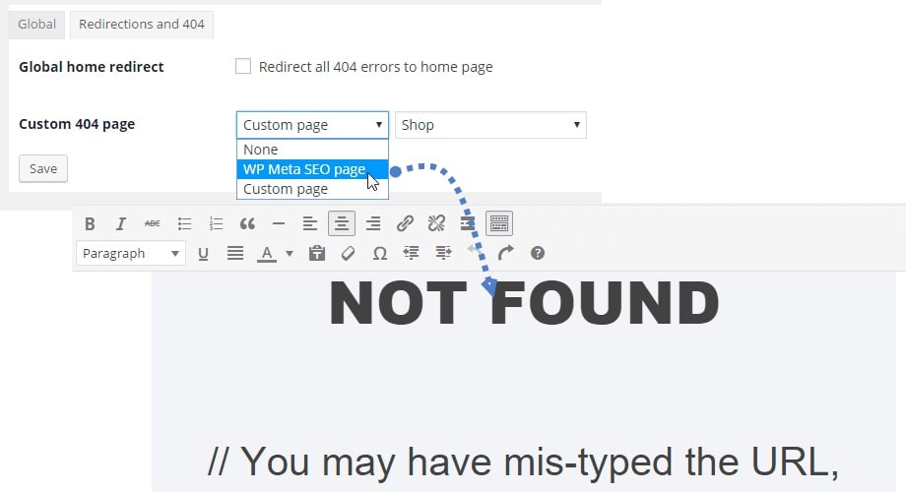Paste as text using clipboard icon
Screen dimensions: 906x492
click(x=317, y=253)
